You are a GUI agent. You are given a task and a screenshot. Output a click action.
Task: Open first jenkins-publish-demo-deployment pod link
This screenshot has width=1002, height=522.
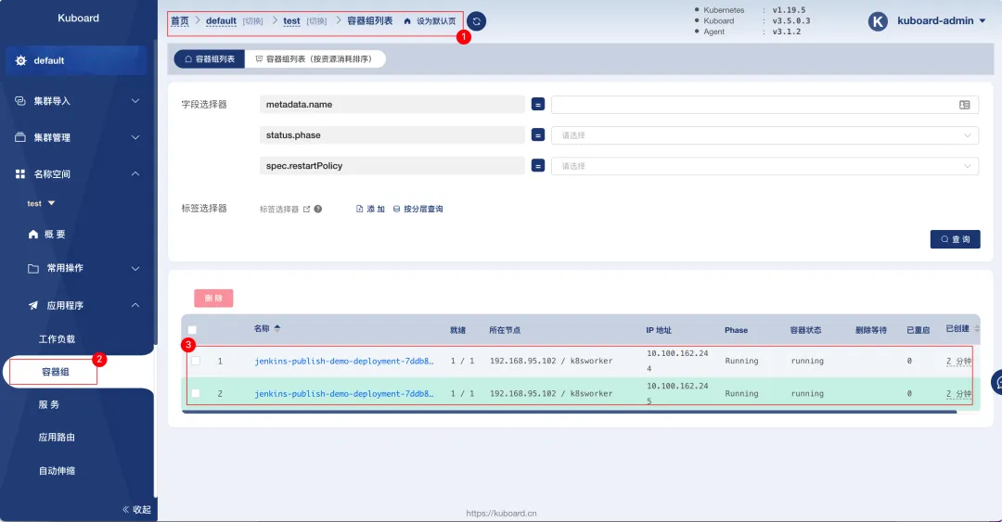coord(344,361)
